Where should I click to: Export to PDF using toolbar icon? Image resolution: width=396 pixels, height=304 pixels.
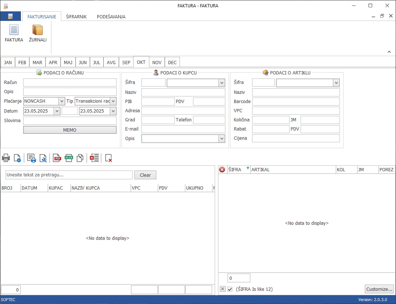coord(57,158)
